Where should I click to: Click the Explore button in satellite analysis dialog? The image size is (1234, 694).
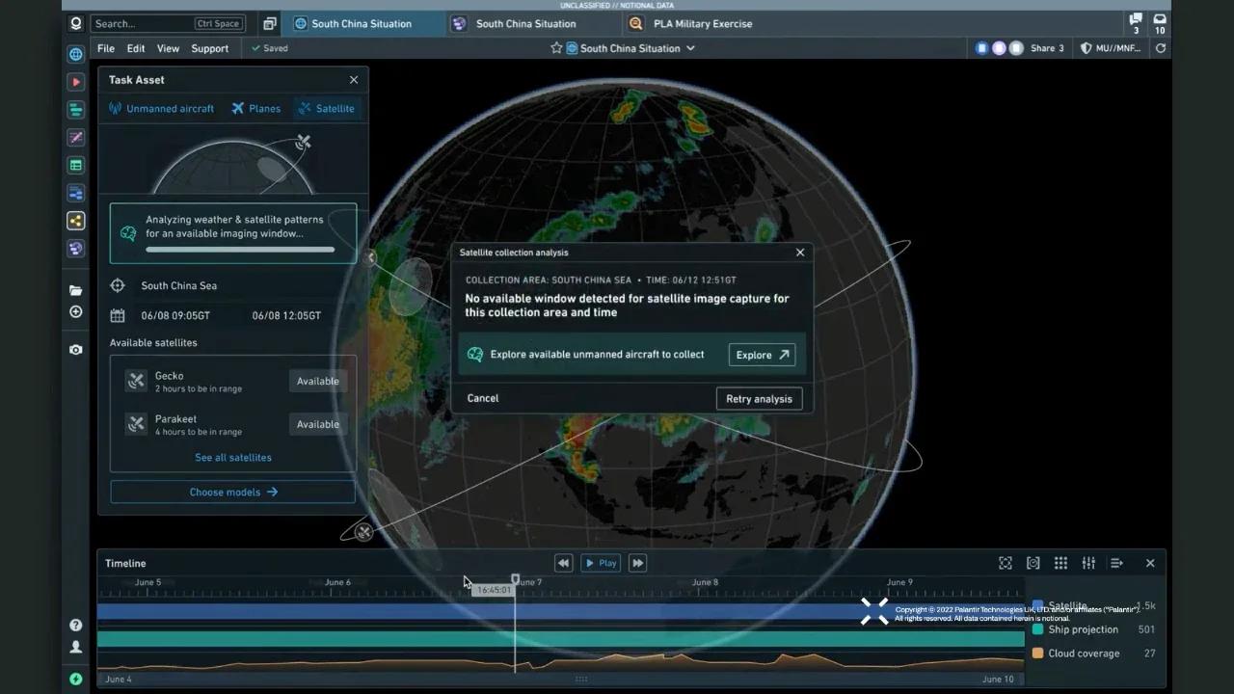[x=762, y=355]
